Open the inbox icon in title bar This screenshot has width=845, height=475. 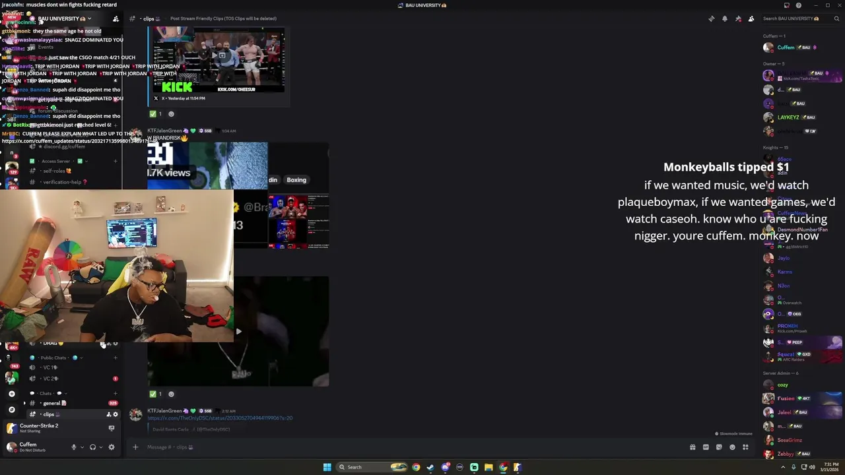click(x=786, y=5)
